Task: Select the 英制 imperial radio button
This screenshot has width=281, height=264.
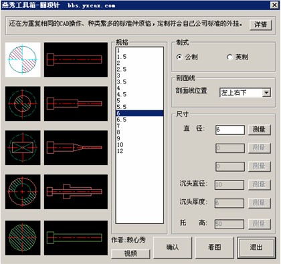Action: coord(229,57)
